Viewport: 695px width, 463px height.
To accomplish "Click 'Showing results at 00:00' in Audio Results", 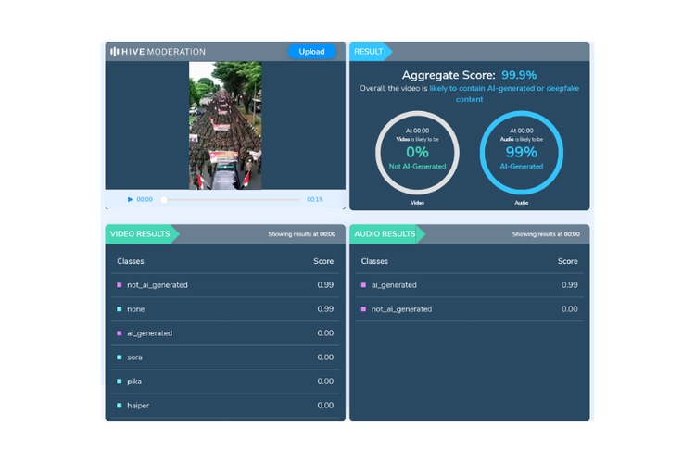I will click(546, 234).
